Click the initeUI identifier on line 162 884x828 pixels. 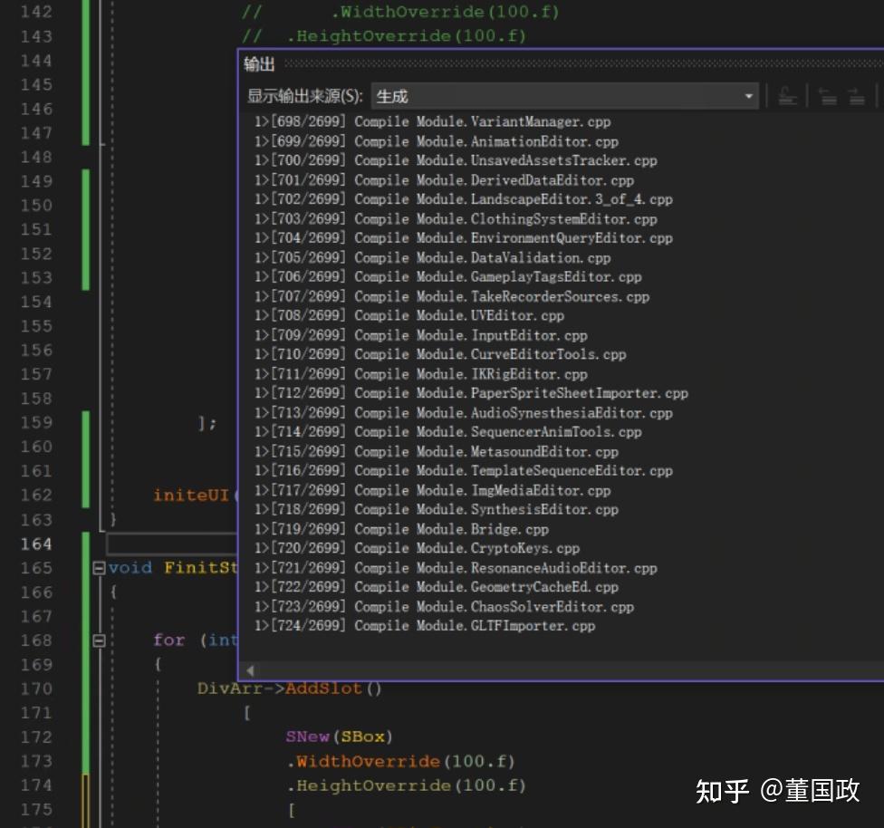tap(191, 496)
